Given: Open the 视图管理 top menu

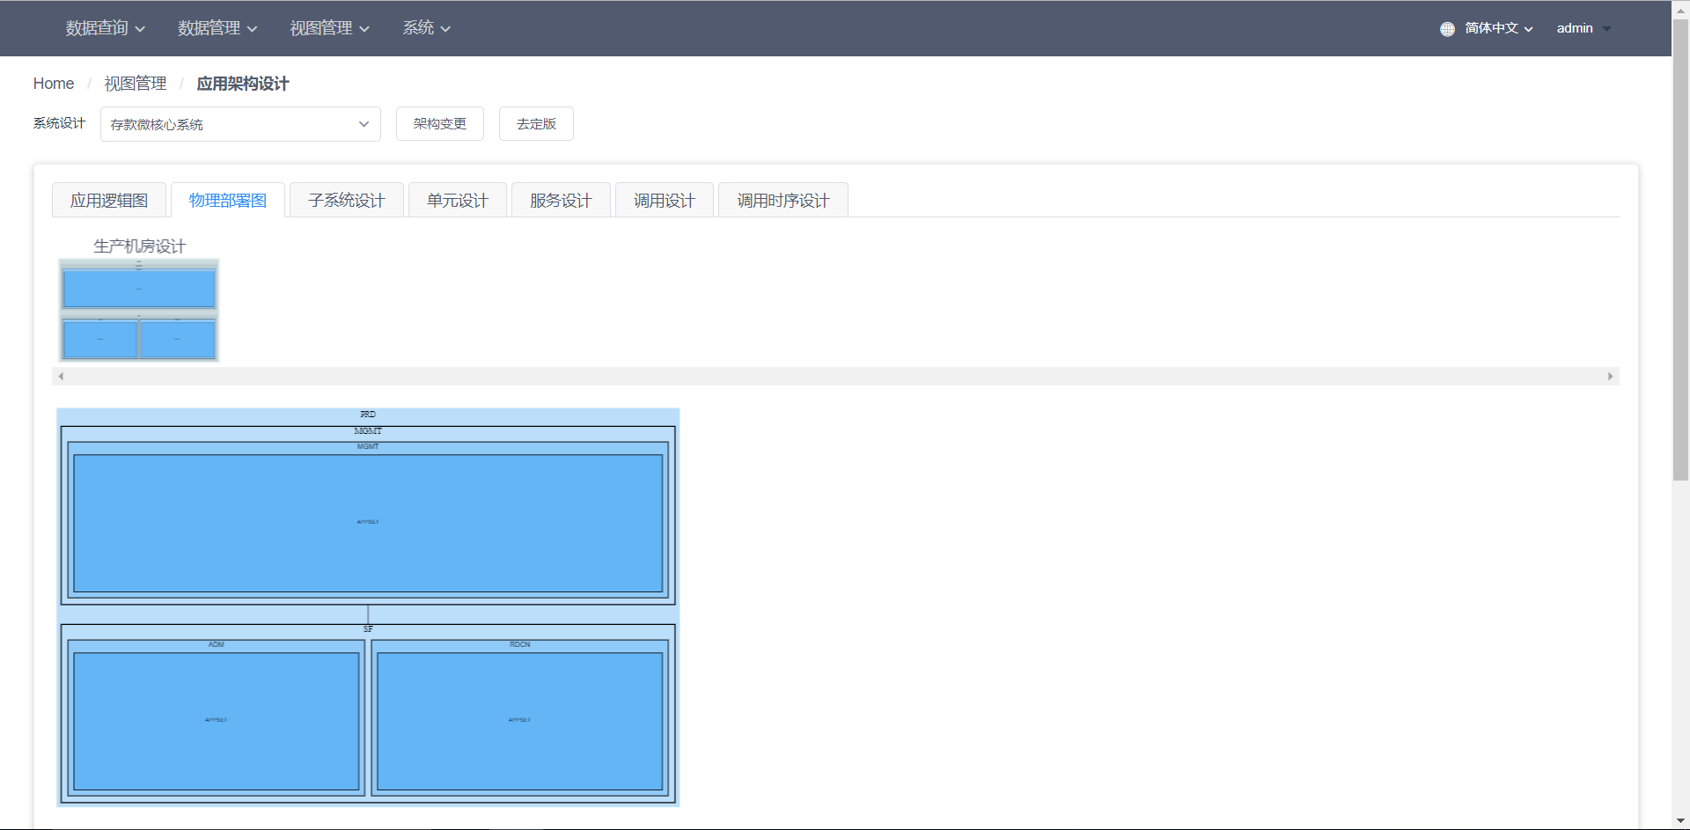Looking at the screenshot, I should (330, 28).
